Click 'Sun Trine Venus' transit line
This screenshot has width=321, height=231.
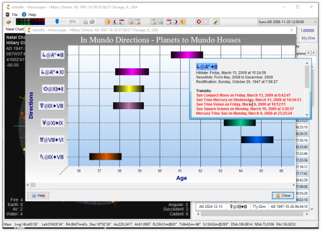pos(241,105)
